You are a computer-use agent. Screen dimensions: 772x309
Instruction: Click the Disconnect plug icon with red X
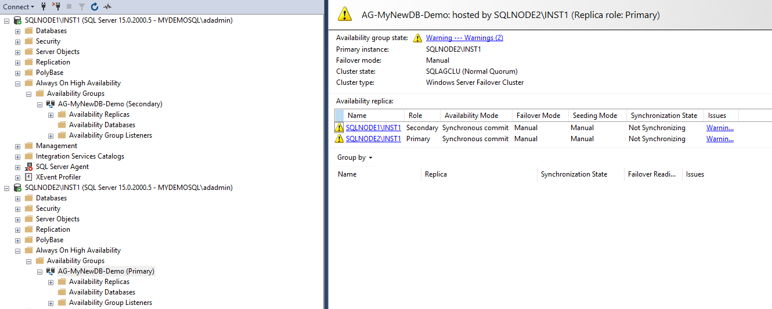click(x=56, y=6)
